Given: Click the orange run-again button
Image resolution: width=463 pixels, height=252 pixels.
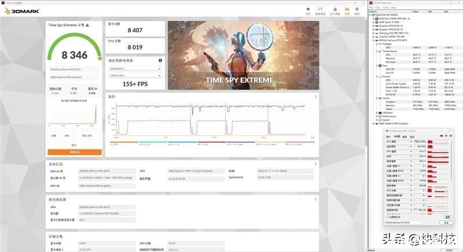Looking at the screenshot, I should pos(75,152).
